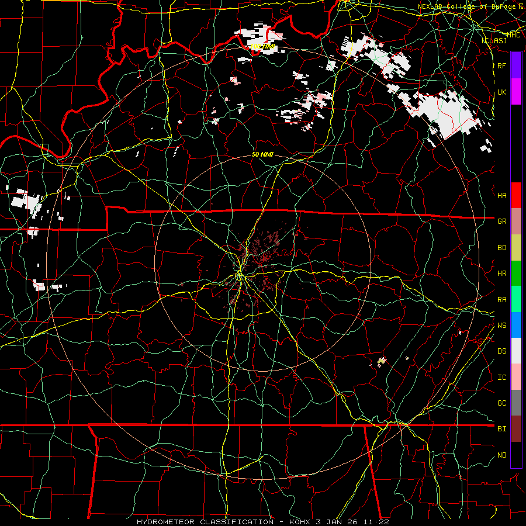Click the WS blue legend swatch
This screenshot has height=526, width=526.
click(516, 325)
